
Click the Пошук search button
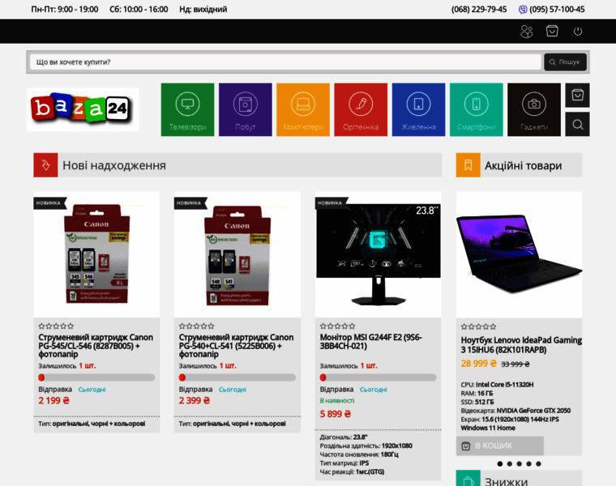(565, 62)
